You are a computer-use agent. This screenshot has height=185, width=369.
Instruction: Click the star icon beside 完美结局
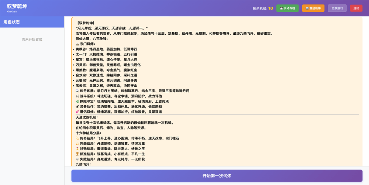(x=77, y=143)
